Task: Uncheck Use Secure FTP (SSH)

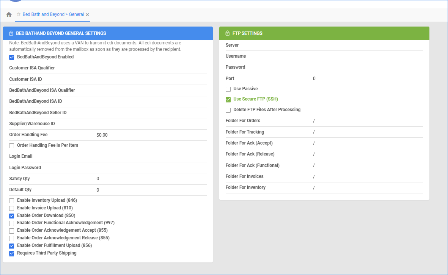Action: pyautogui.click(x=228, y=99)
